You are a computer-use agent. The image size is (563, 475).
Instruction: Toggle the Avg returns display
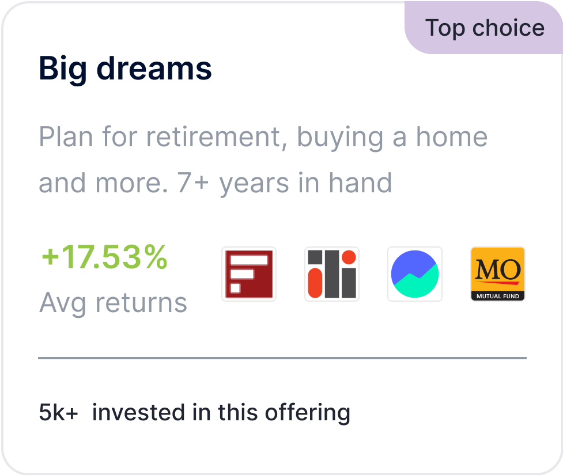(x=113, y=303)
